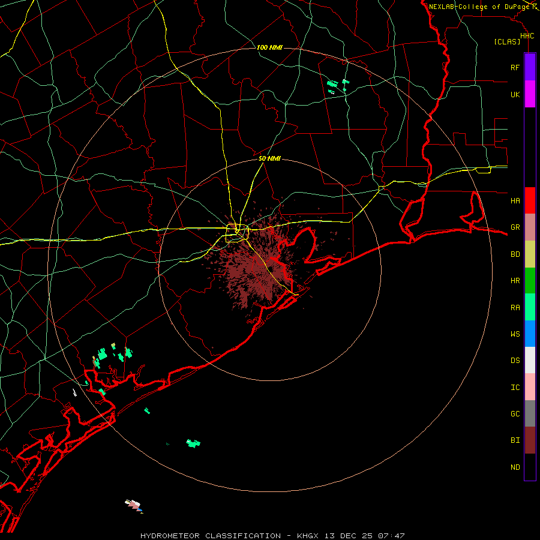Click the BI brown legend swatch

(x=530, y=440)
